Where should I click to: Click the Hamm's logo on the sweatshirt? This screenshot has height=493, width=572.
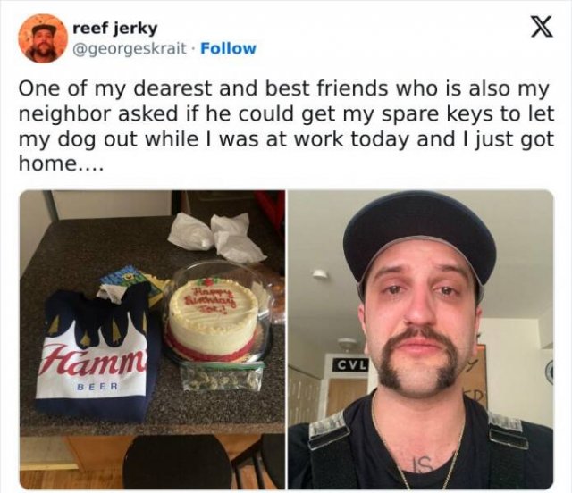tap(96, 358)
